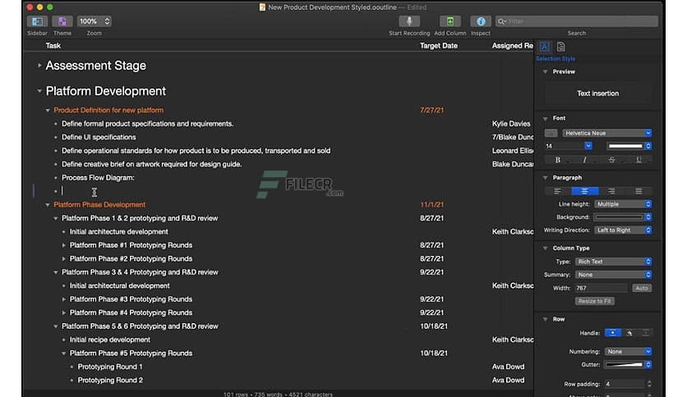Expand Platform Phase #4 Prototyping Rounds
The image size is (687, 397).
tap(63, 313)
